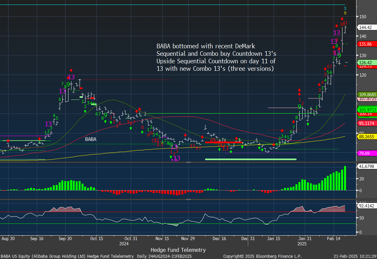Click the magenta 79.69 level label

[367, 153]
